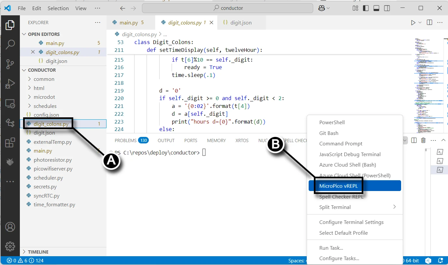Choose MicroPico vREPL from terminal menu
The width and height of the screenshot is (448, 265).
355,186
